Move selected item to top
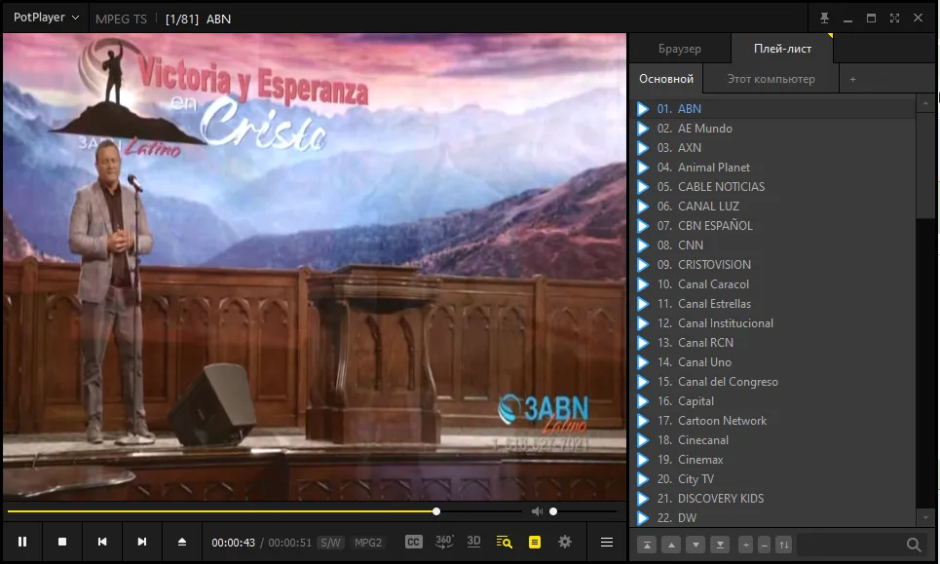Viewport: 940px width, 564px height. click(647, 545)
